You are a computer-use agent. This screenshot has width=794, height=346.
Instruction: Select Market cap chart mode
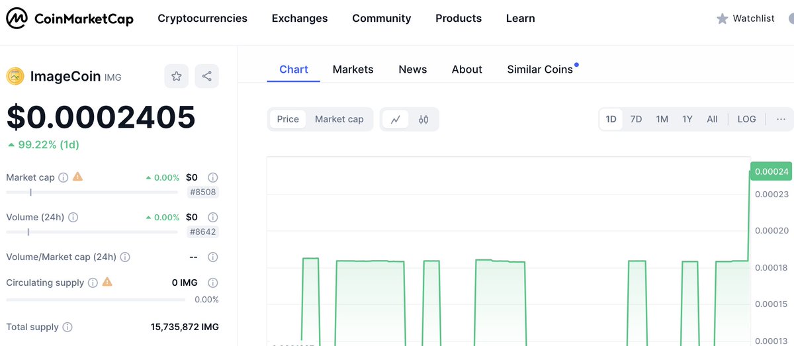click(x=339, y=119)
